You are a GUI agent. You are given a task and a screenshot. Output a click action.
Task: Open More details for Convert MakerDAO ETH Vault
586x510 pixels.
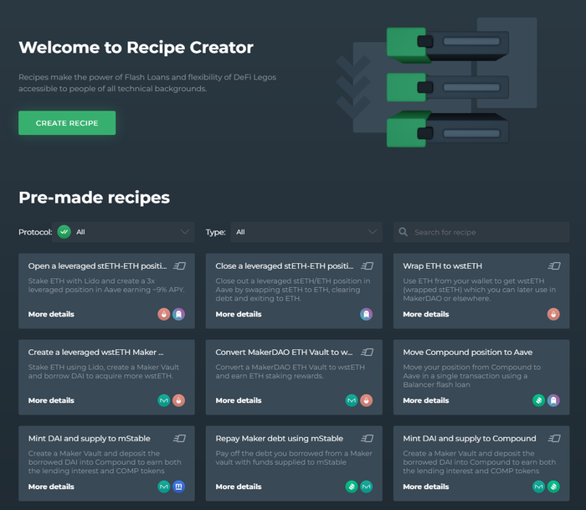click(239, 400)
